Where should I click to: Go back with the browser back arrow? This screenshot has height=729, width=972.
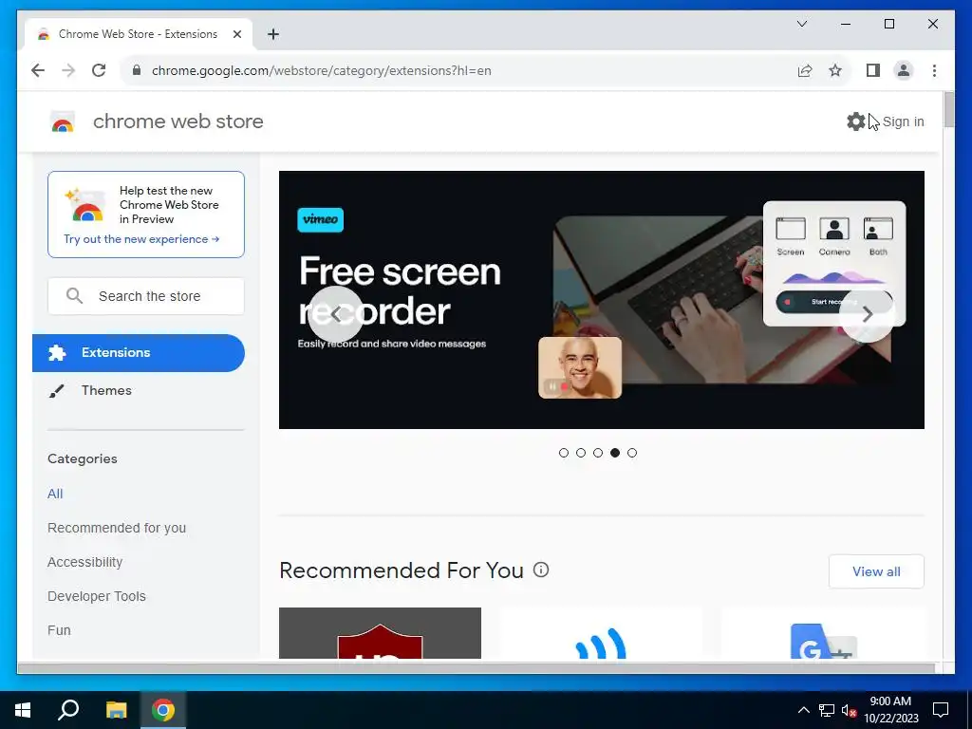pos(38,70)
